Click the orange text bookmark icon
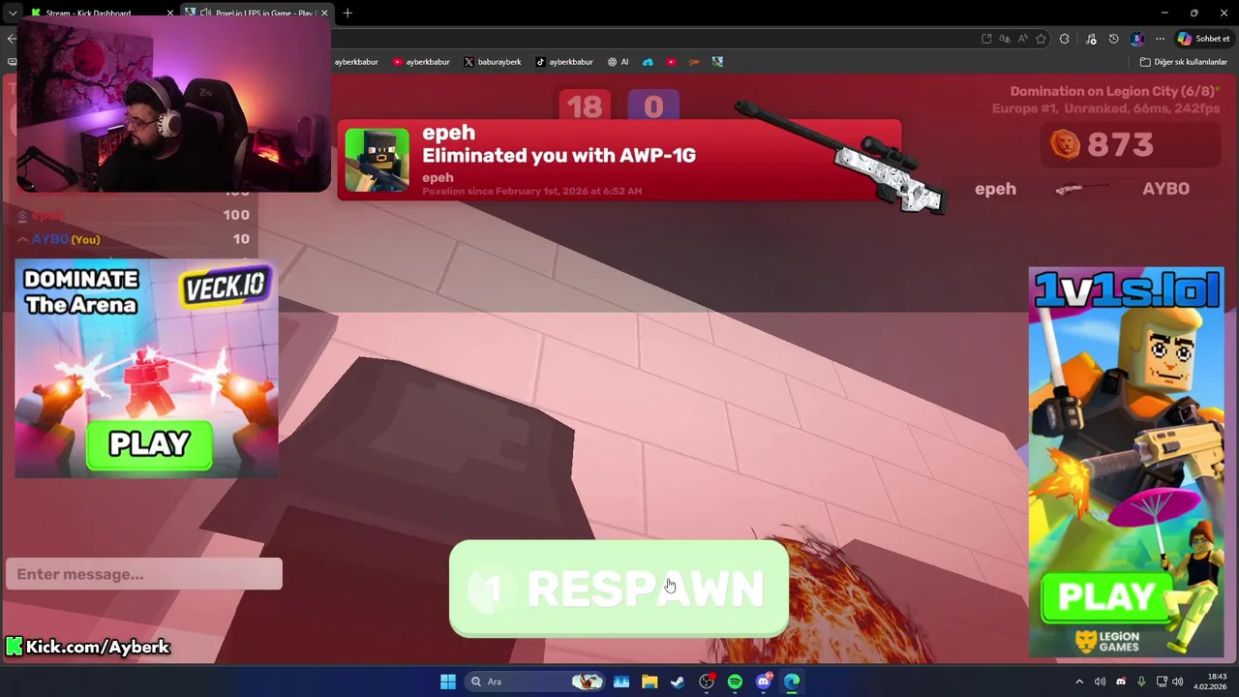The height and width of the screenshot is (697, 1239). (694, 62)
